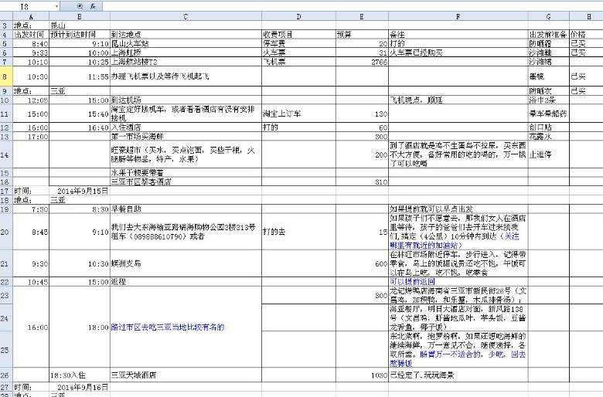This screenshot has width=603, height=397.
Task: Click the magnifier icon beside fx
Action: (80, 6)
